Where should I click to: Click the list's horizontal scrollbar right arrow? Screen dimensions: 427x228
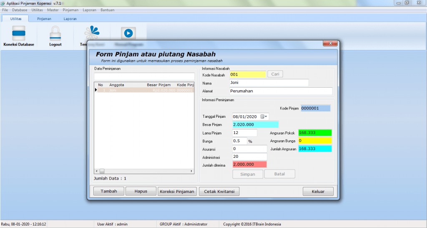point(191,171)
